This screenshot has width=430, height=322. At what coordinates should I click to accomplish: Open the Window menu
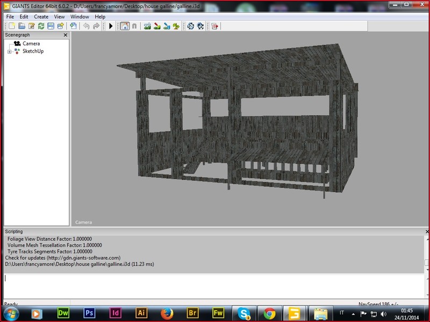pyautogui.click(x=80, y=17)
